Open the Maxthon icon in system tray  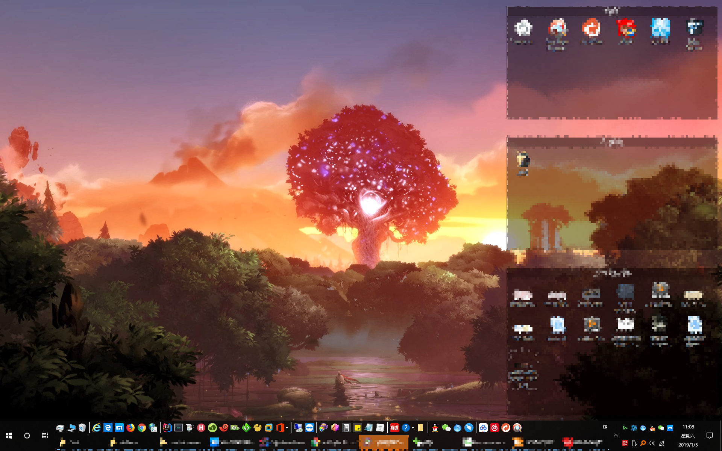coord(670,428)
